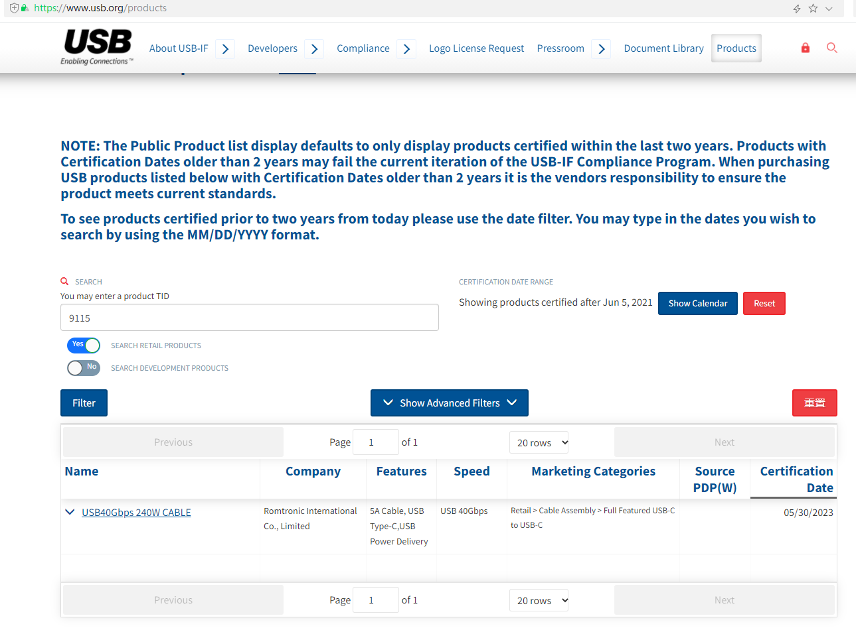Open the top 20 rows dropdown
The width and height of the screenshot is (856, 632).
tap(539, 442)
